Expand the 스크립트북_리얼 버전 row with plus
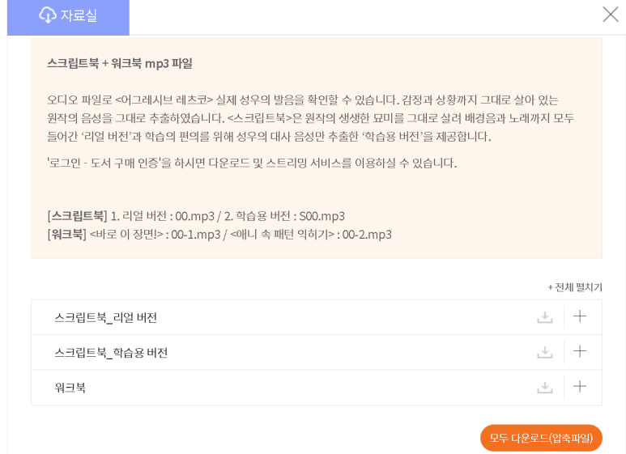 [580, 316]
